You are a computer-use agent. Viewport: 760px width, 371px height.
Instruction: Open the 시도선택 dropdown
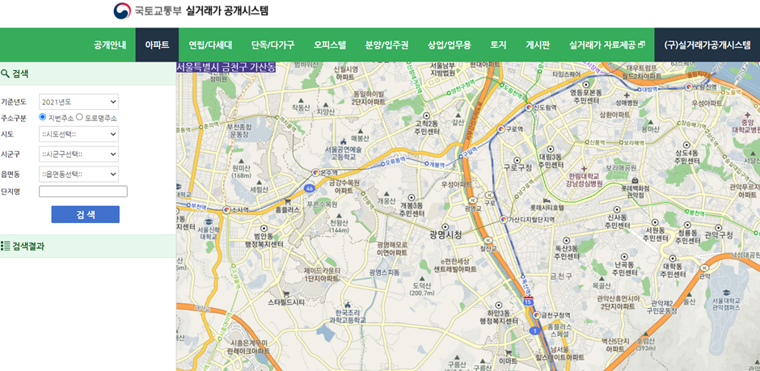[79, 133]
